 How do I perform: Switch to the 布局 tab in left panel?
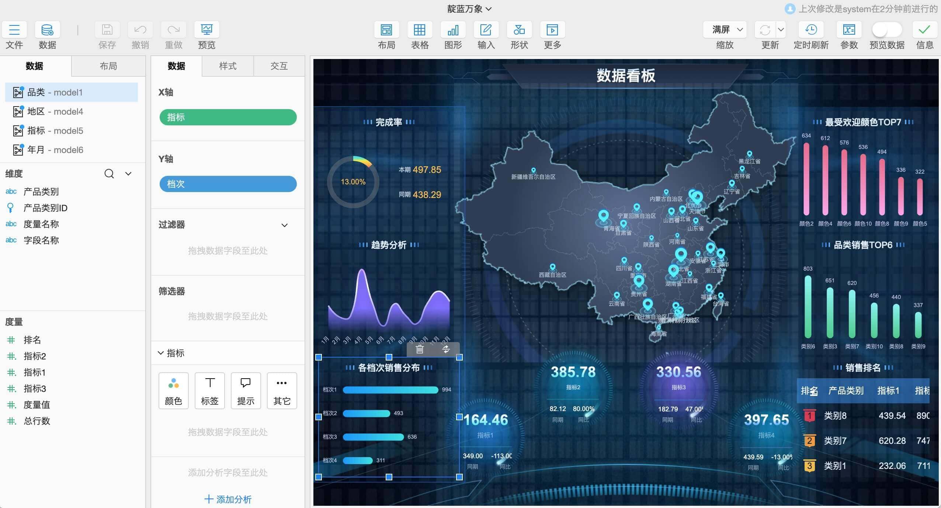coord(108,66)
